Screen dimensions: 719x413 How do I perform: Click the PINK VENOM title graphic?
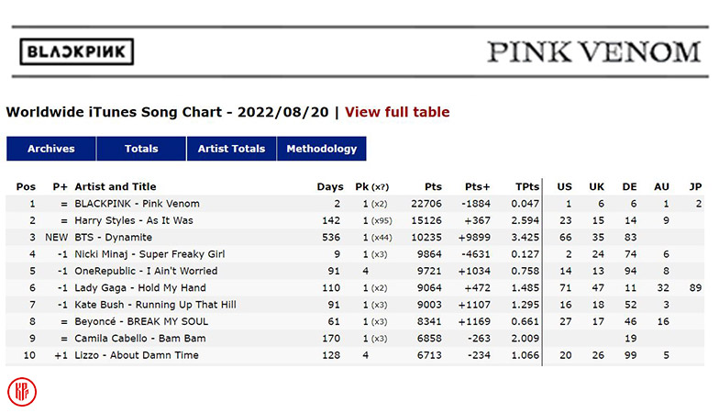(x=593, y=51)
